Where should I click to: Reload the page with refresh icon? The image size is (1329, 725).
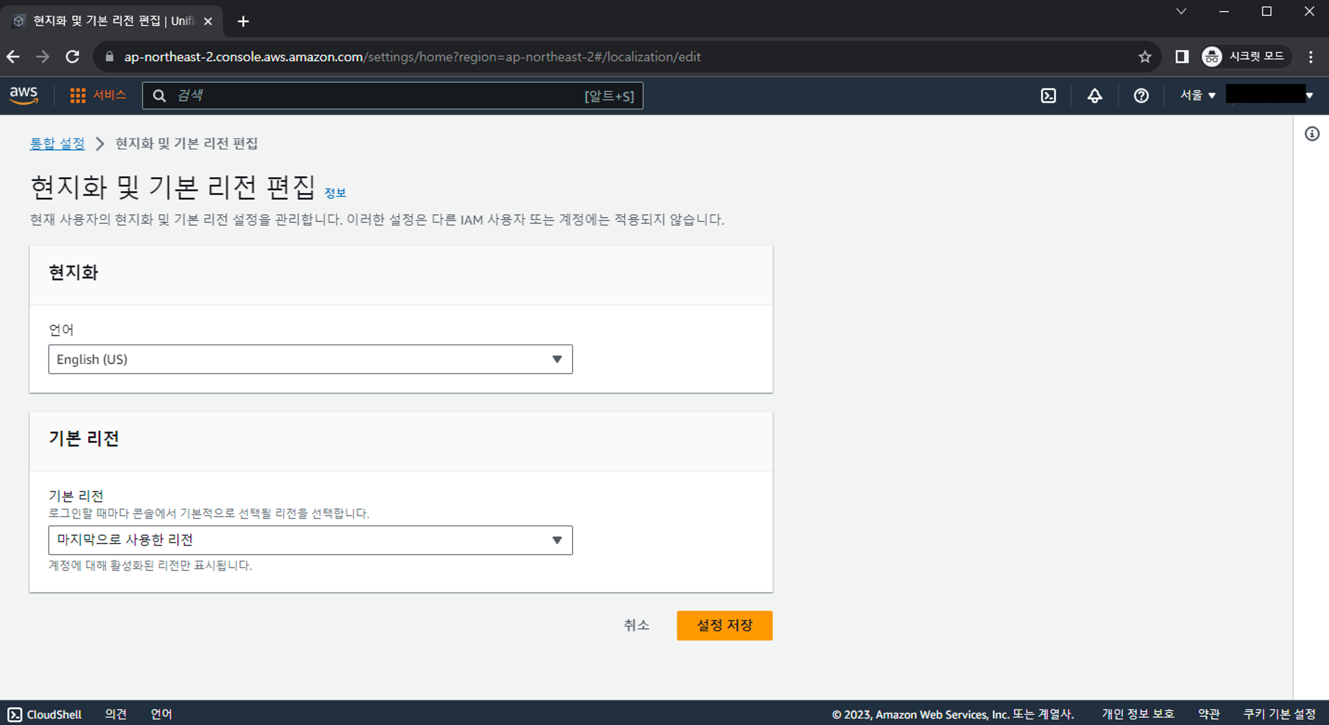click(x=73, y=57)
